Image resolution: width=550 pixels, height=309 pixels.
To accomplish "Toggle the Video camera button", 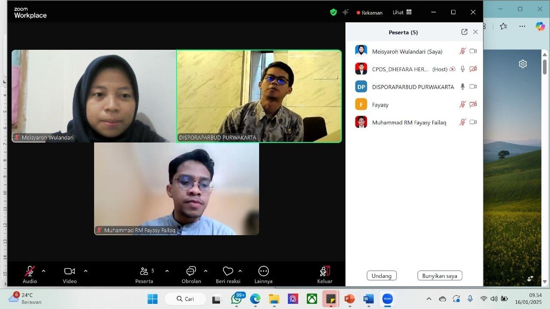I will tap(70, 271).
